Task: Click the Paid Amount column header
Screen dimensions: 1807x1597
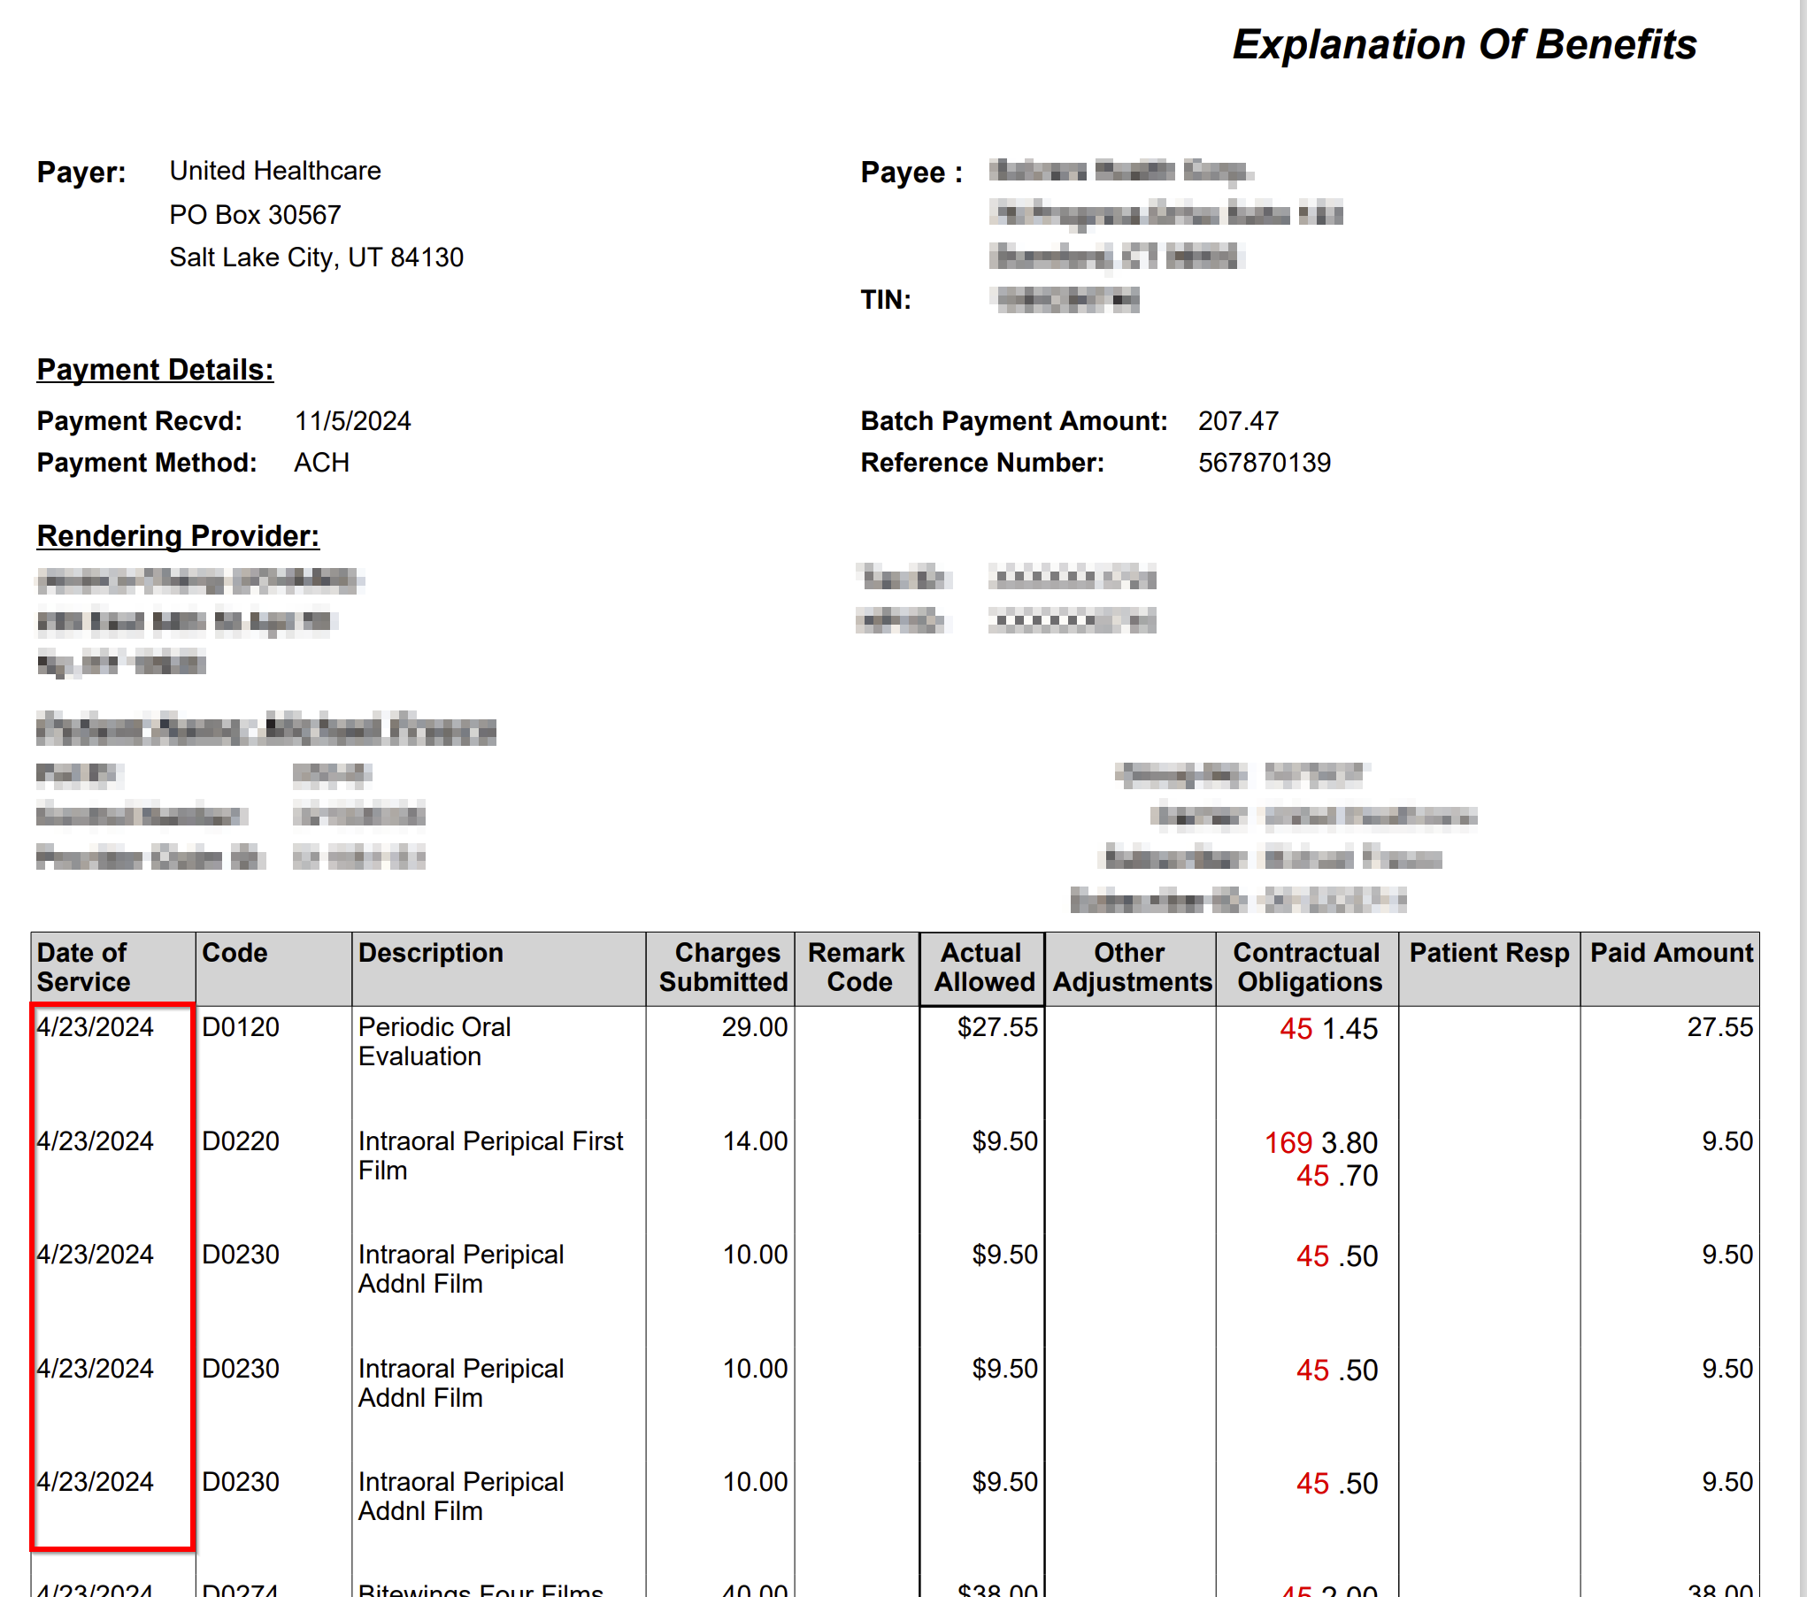Action: pos(1671,953)
